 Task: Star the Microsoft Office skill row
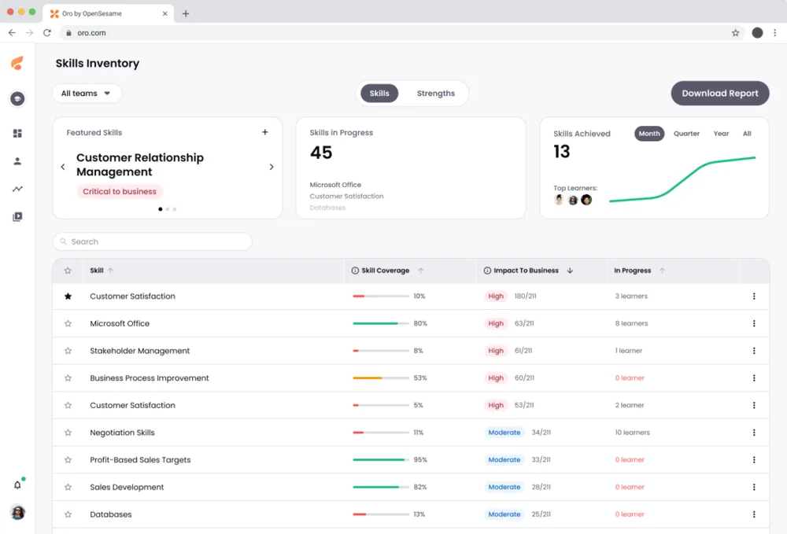pos(68,323)
